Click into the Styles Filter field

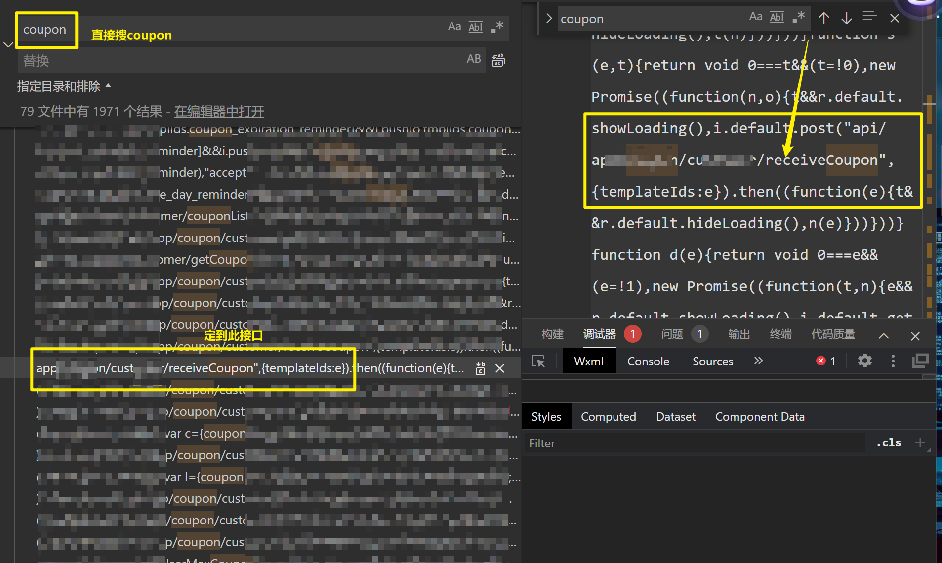tap(692, 443)
